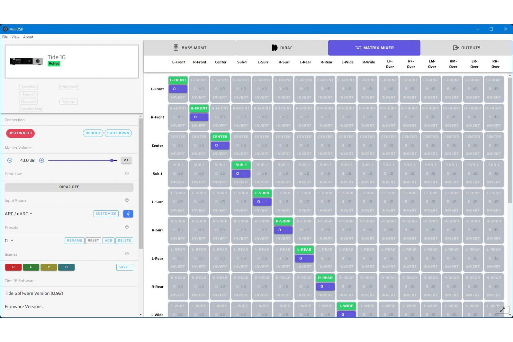The width and height of the screenshot is (513, 342).
Task: Open the Scenes help icon
Action: 127,254
